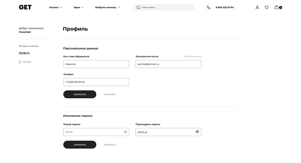301x163 pixels.
Task: Open favorites heart icon
Action: point(266,7)
